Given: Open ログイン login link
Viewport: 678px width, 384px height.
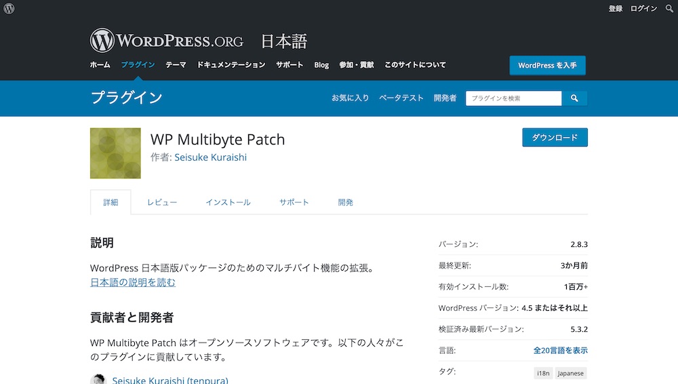Looking at the screenshot, I should click(x=643, y=9).
